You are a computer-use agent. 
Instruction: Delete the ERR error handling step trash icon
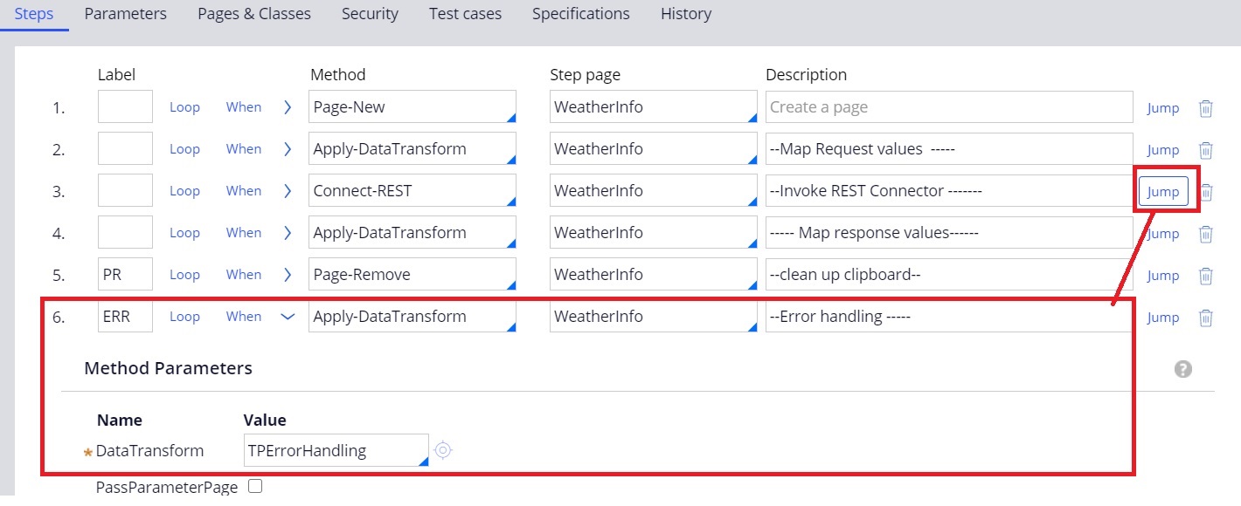tap(1206, 317)
